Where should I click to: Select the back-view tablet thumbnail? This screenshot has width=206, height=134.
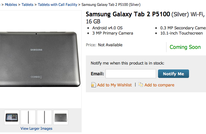[61, 117]
